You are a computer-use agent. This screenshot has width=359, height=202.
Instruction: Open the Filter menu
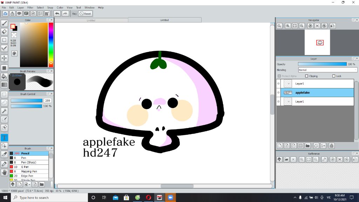(30, 8)
